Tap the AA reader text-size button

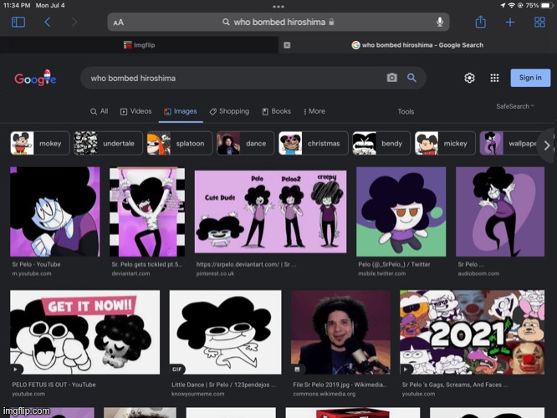click(118, 23)
